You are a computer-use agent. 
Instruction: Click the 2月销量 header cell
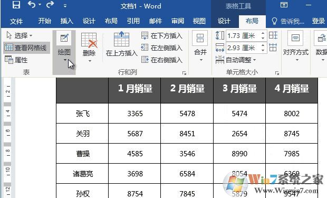pyautogui.click(x=187, y=90)
